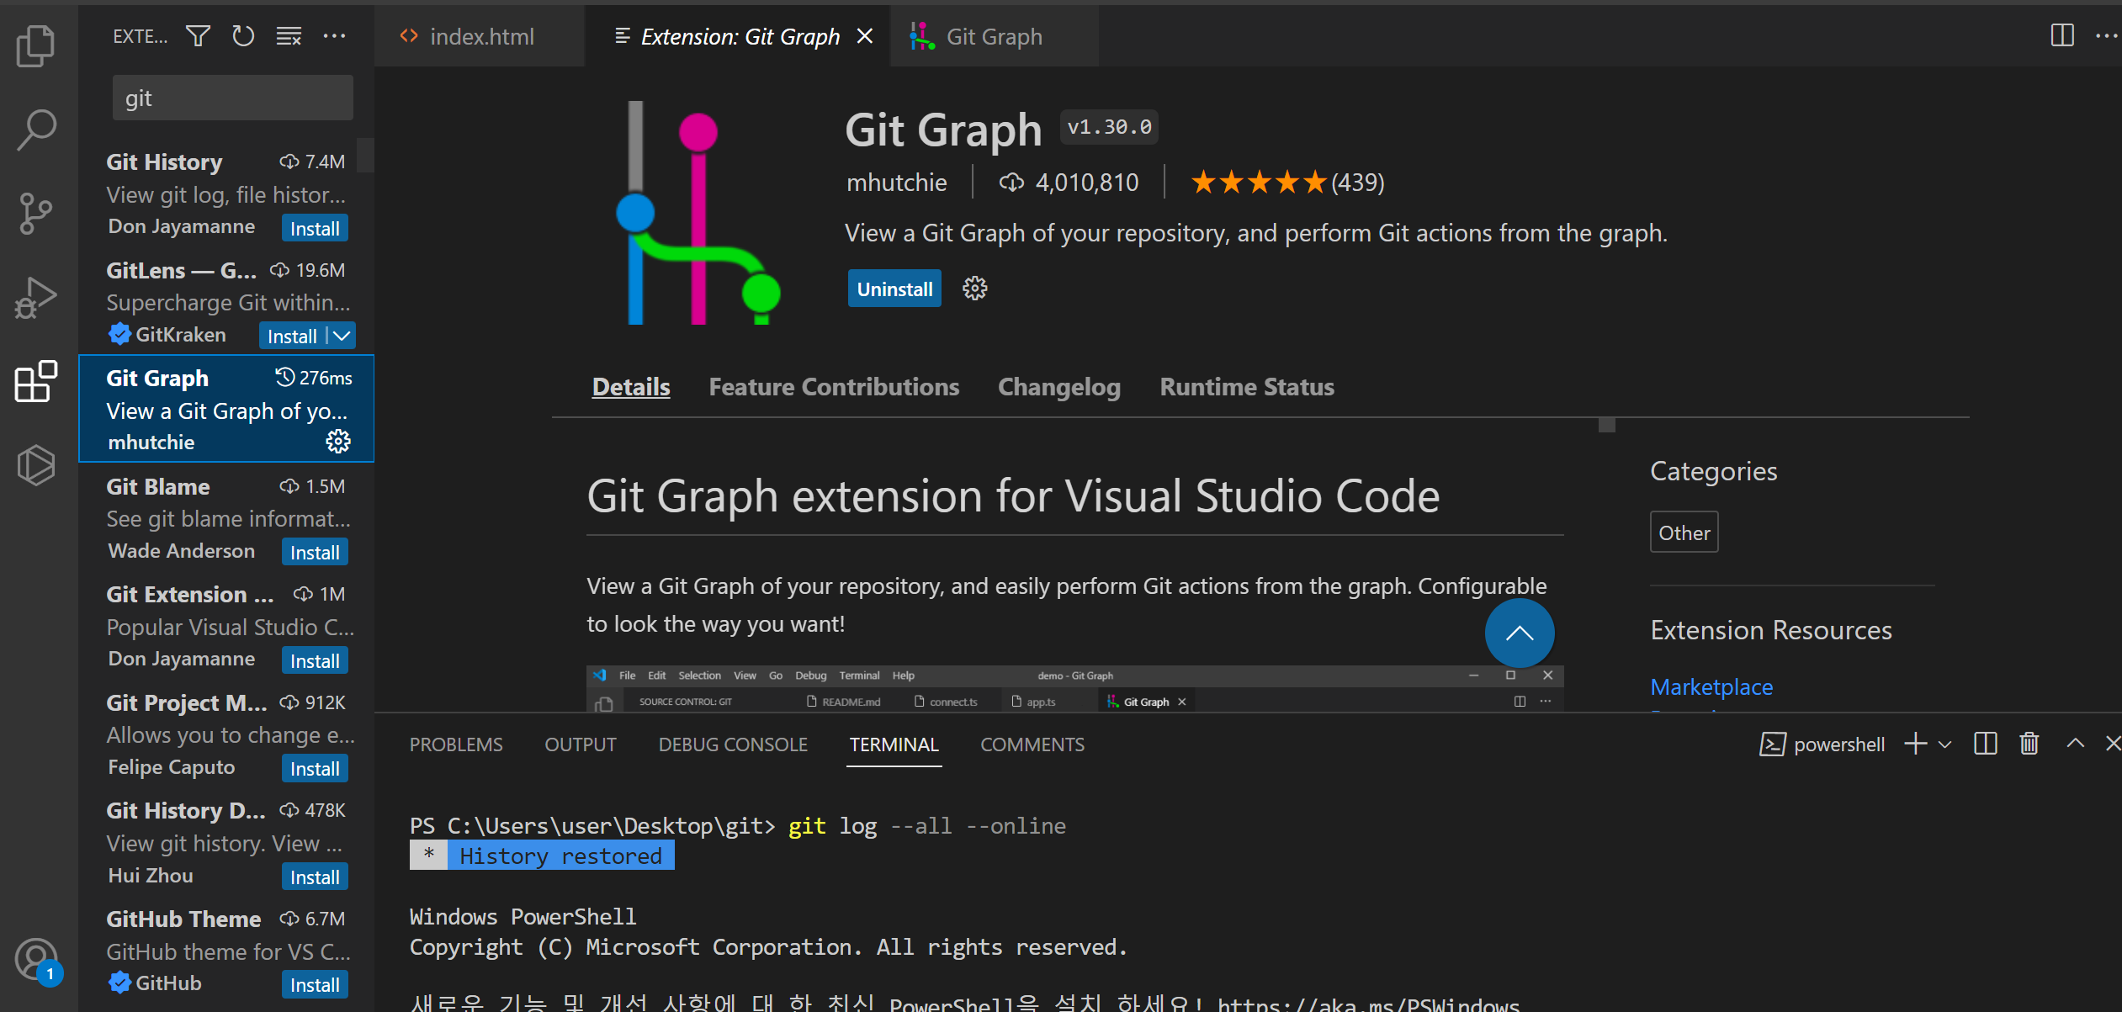Open the Explorer view in activity bar
The image size is (2122, 1012).
[35, 45]
